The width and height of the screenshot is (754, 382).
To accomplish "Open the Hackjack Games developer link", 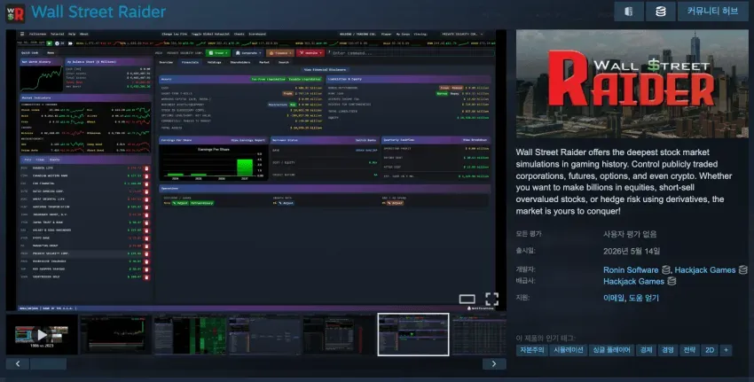I will (x=705, y=270).
